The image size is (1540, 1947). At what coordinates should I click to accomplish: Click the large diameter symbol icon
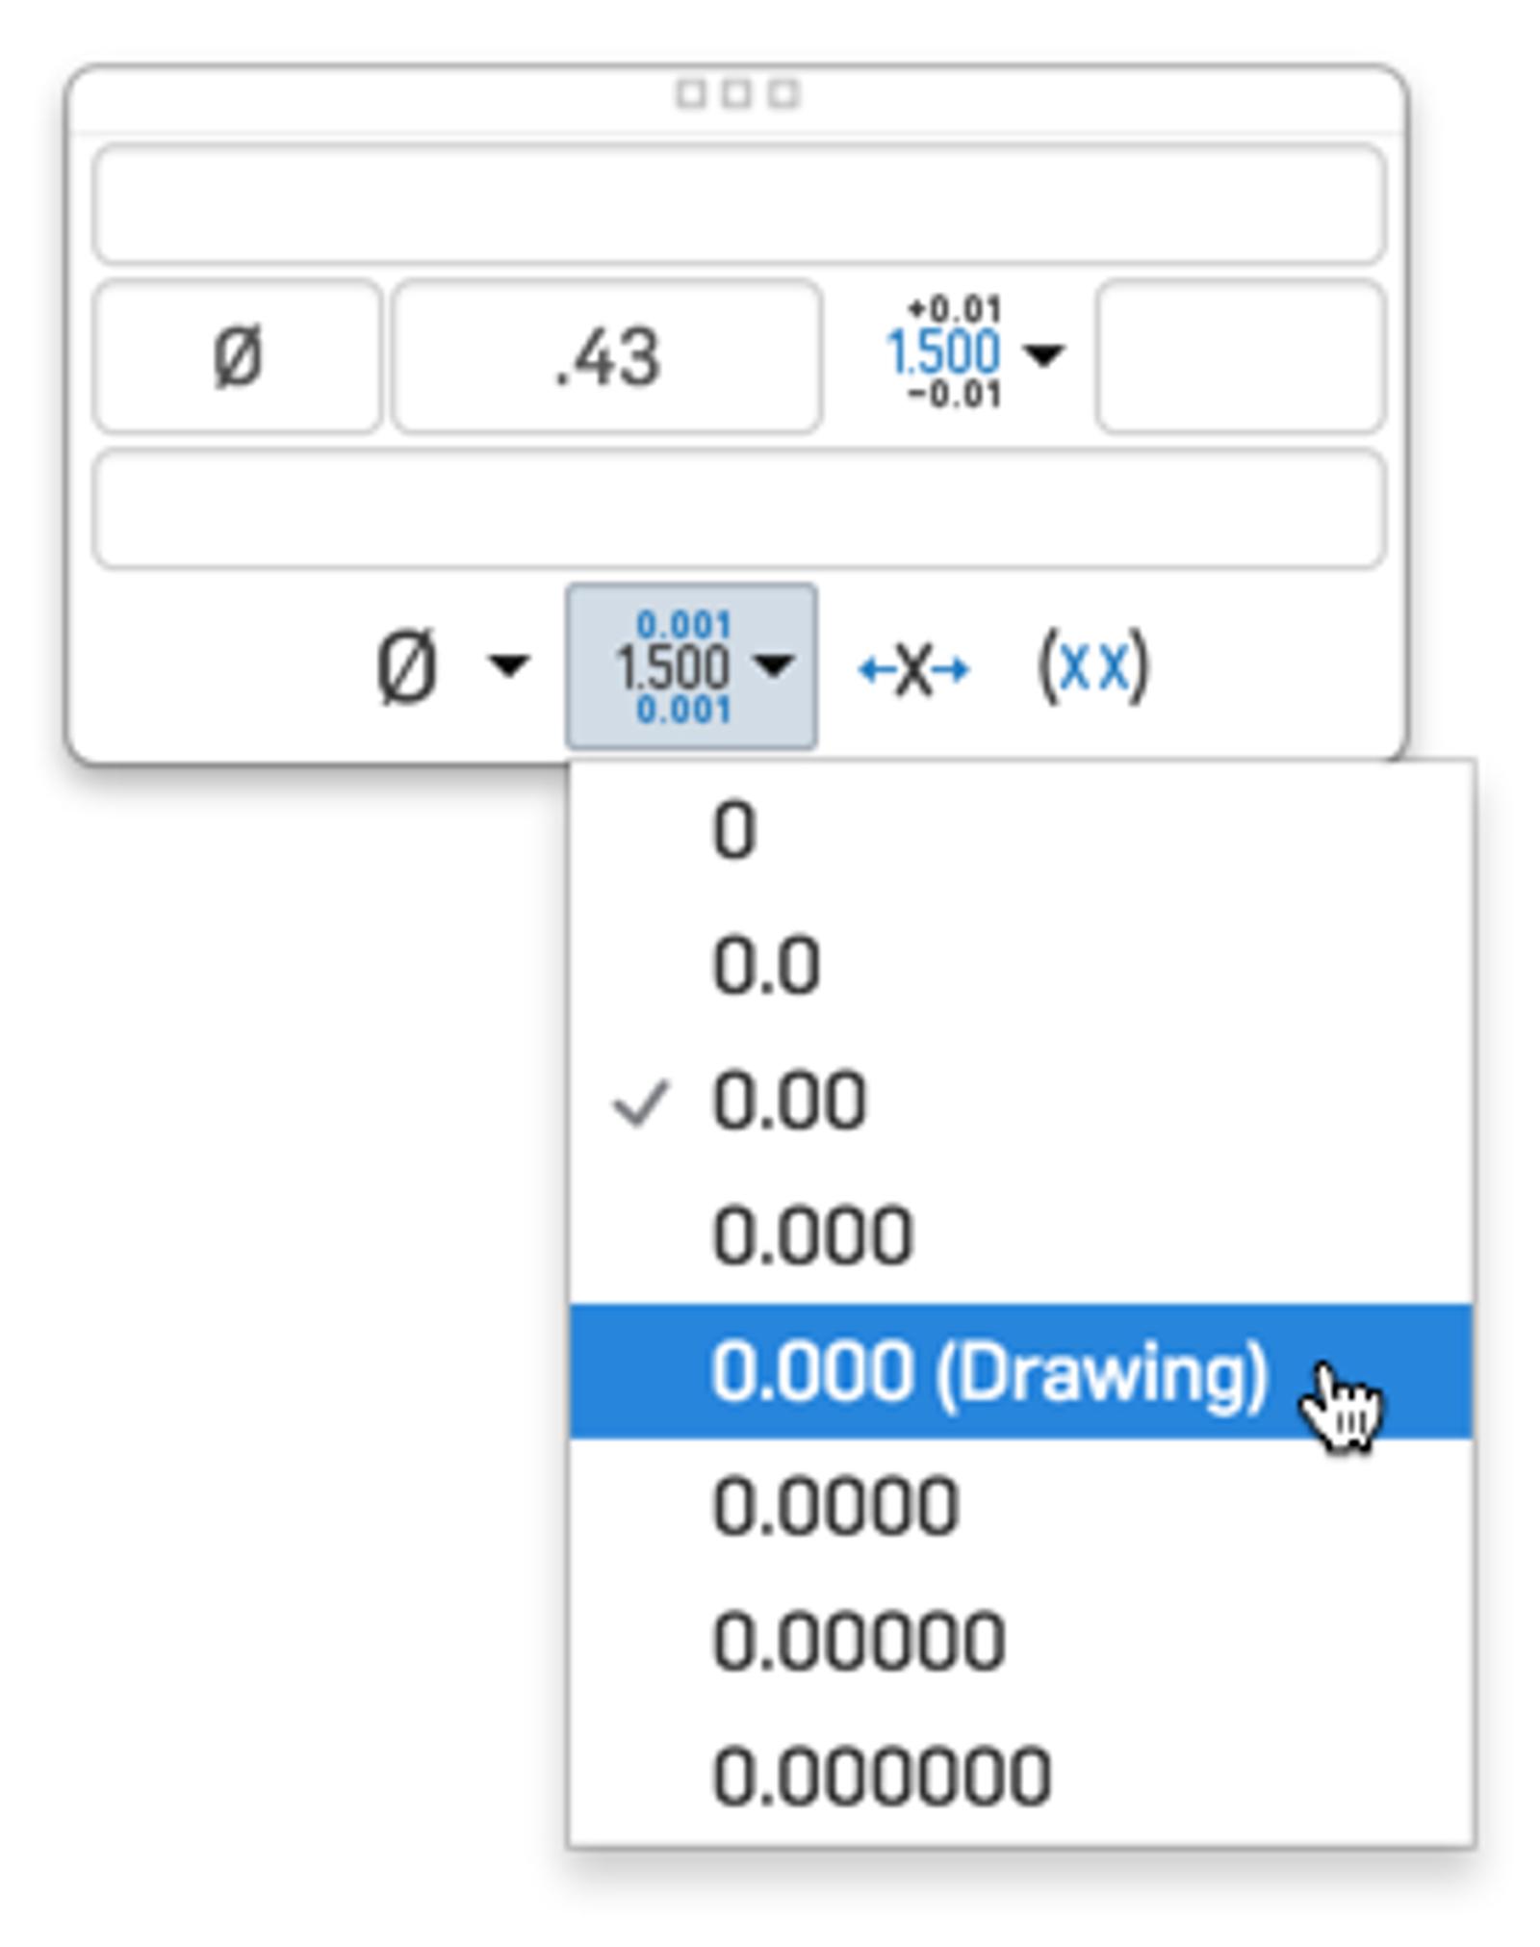point(407,666)
